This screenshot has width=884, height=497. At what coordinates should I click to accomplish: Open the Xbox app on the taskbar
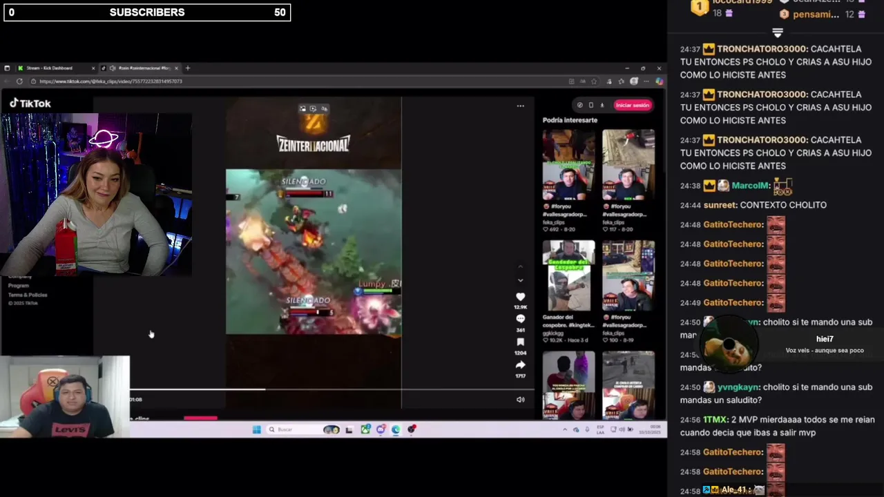365,429
